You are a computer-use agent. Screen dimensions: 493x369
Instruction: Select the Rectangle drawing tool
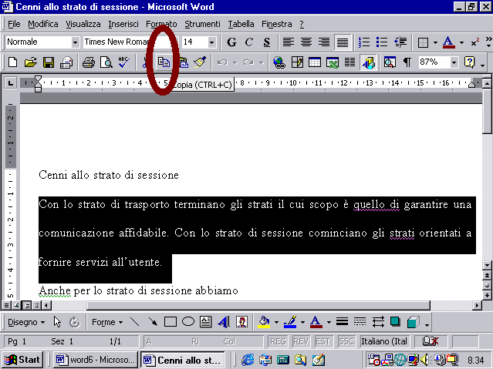pos(170,322)
